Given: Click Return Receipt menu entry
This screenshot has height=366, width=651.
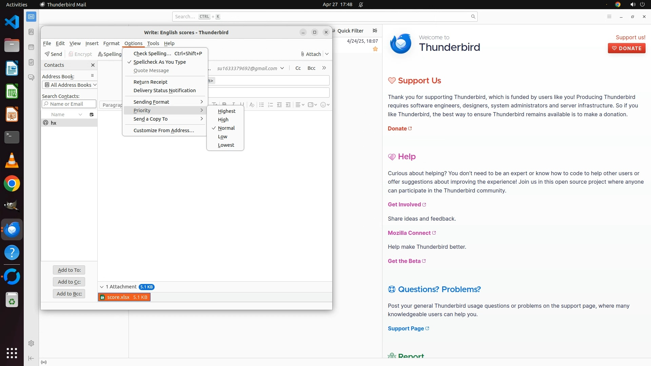Looking at the screenshot, I should point(151,82).
